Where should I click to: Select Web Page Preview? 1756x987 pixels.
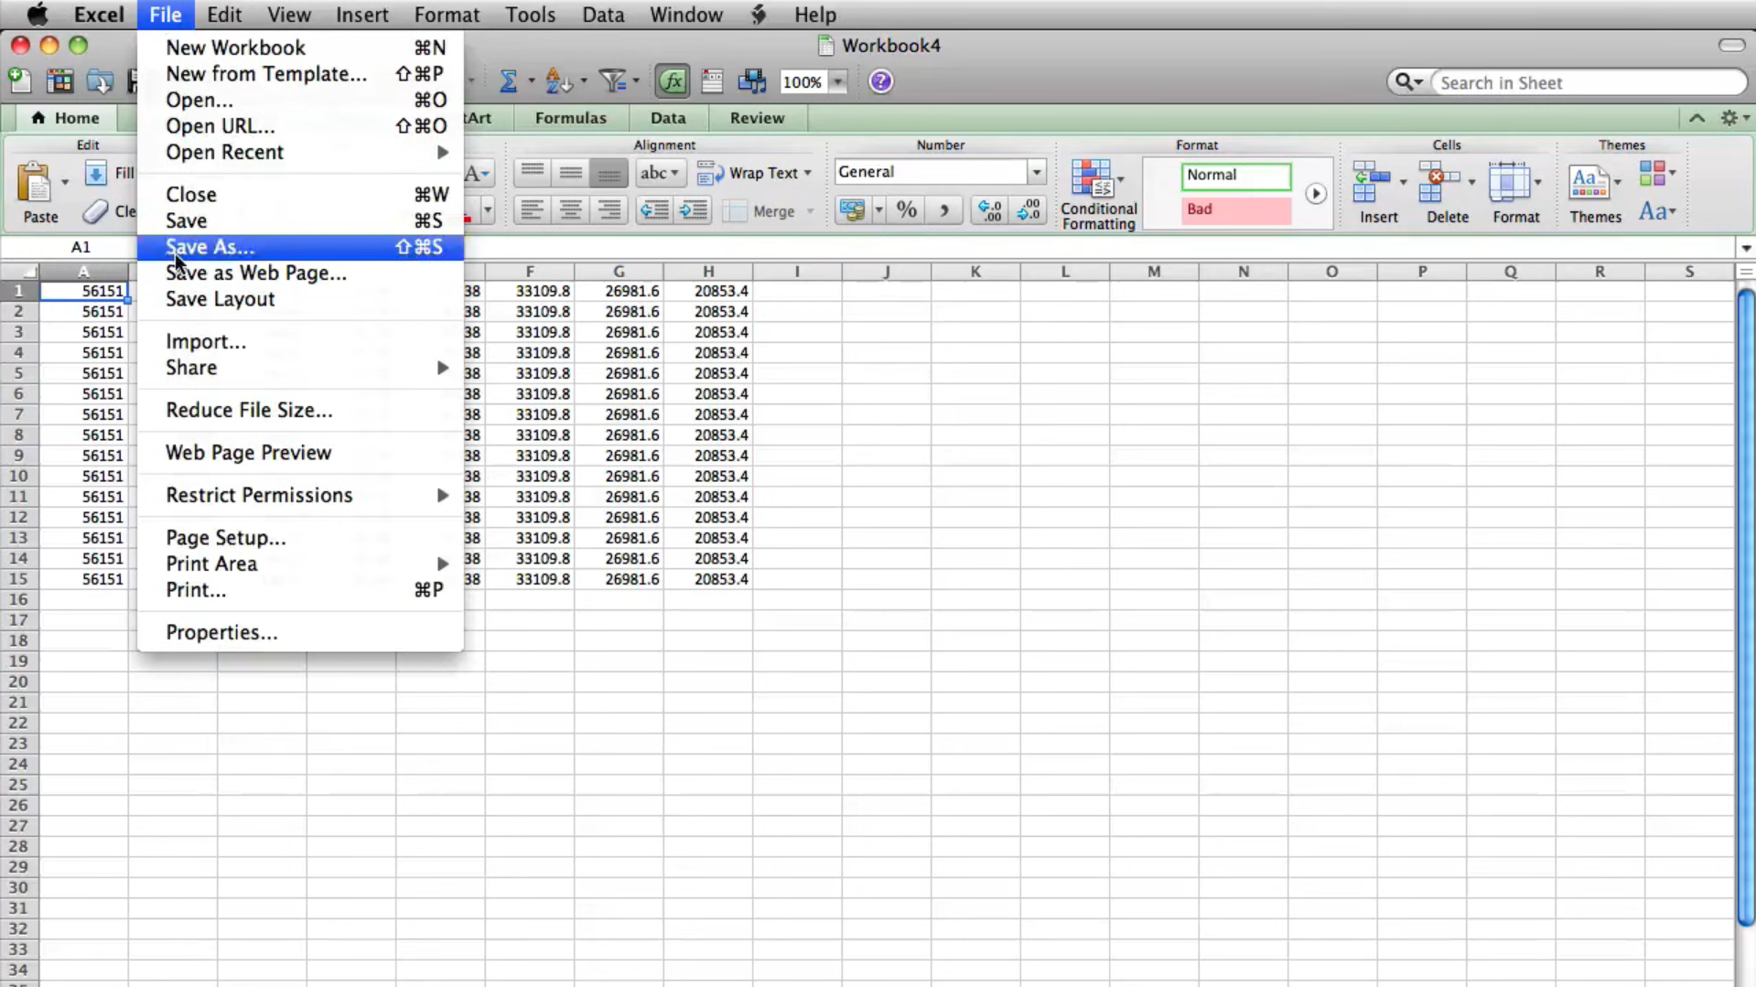300,453
